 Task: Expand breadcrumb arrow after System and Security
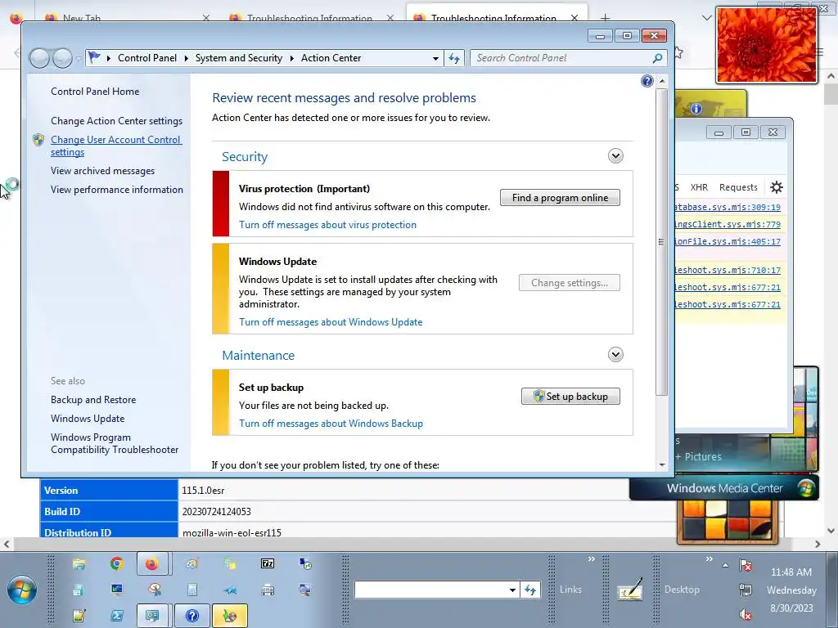coord(292,58)
